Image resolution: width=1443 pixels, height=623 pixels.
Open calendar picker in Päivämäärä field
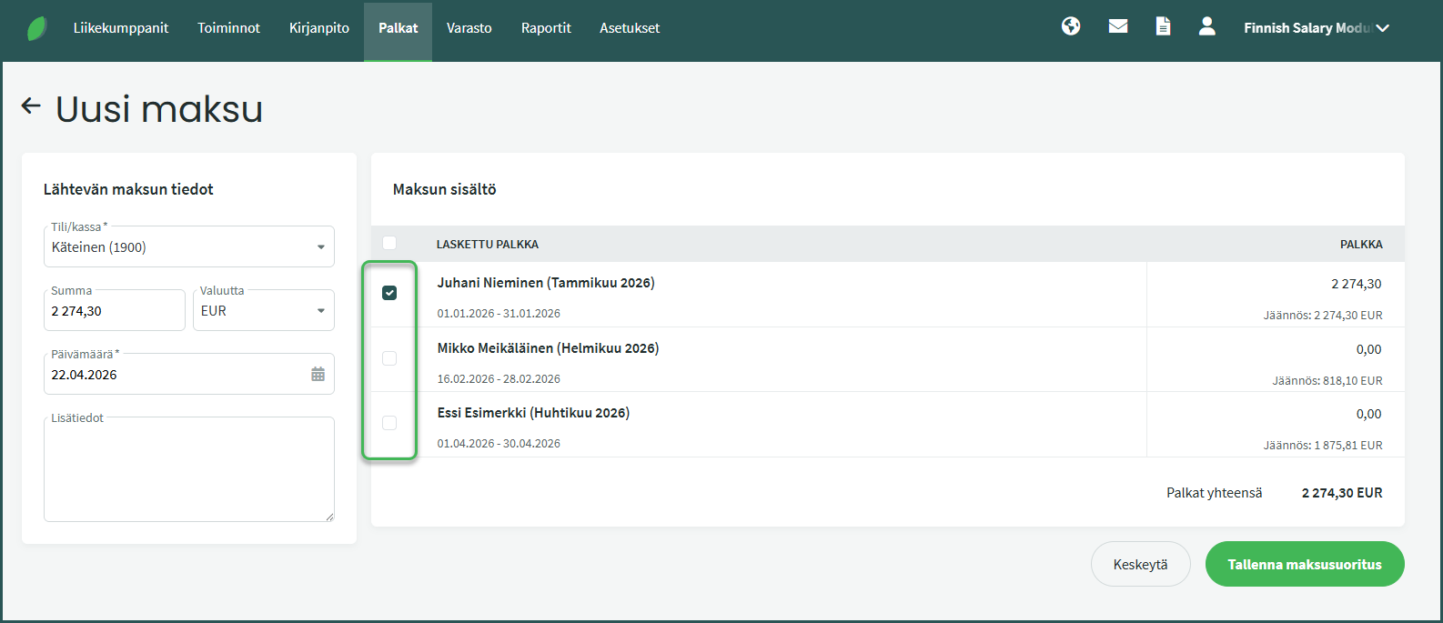[x=318, y=375]
